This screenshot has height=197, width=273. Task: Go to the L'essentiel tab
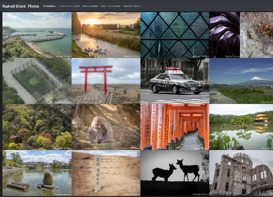[49, 6]
